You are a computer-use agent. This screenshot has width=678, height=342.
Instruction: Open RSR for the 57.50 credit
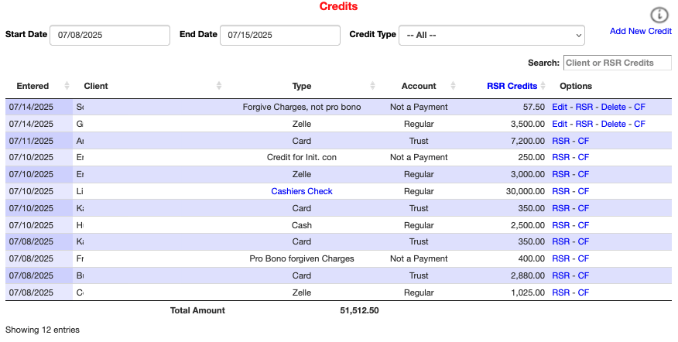pos(584,107)
